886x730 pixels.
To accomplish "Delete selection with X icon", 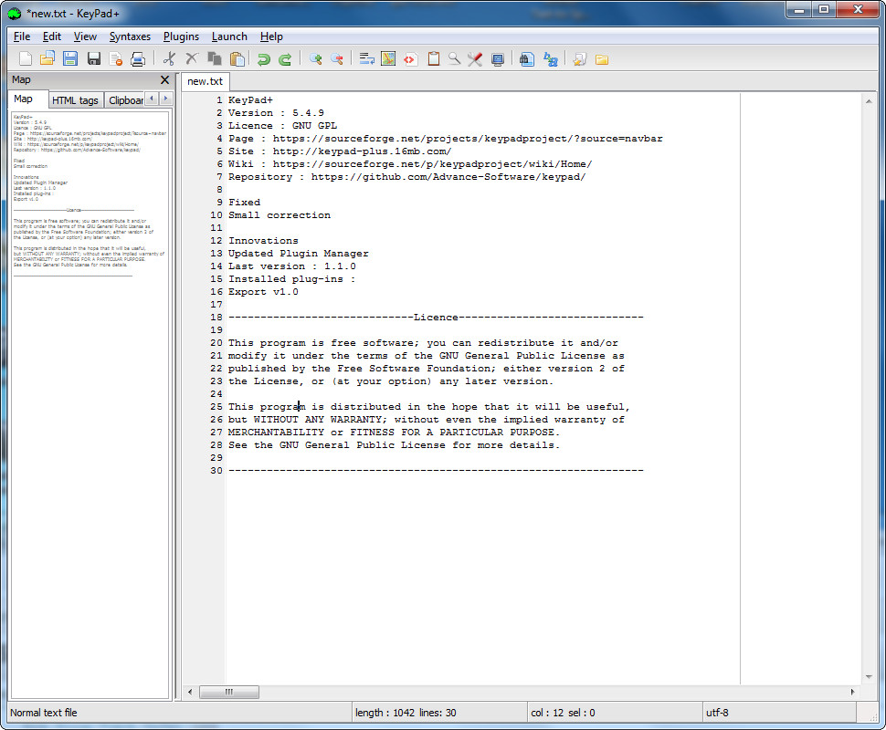I will click(x=192, y=58).
